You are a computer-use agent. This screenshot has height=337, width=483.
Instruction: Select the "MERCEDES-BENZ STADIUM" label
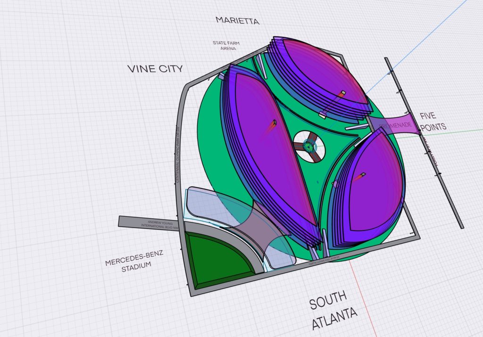point(134,261)
